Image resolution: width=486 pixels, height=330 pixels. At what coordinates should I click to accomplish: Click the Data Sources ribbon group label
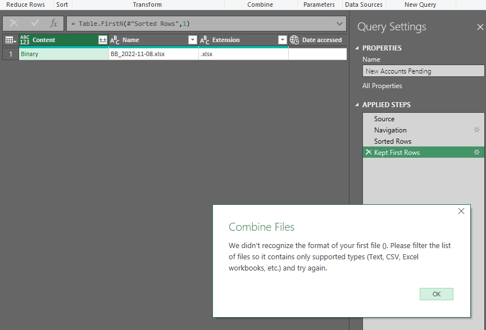pyautogui.click(x=364, y=4)
